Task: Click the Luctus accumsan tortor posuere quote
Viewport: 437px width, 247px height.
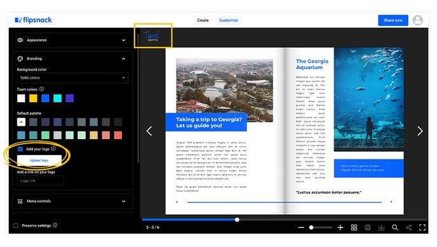Action: [328, 192]
